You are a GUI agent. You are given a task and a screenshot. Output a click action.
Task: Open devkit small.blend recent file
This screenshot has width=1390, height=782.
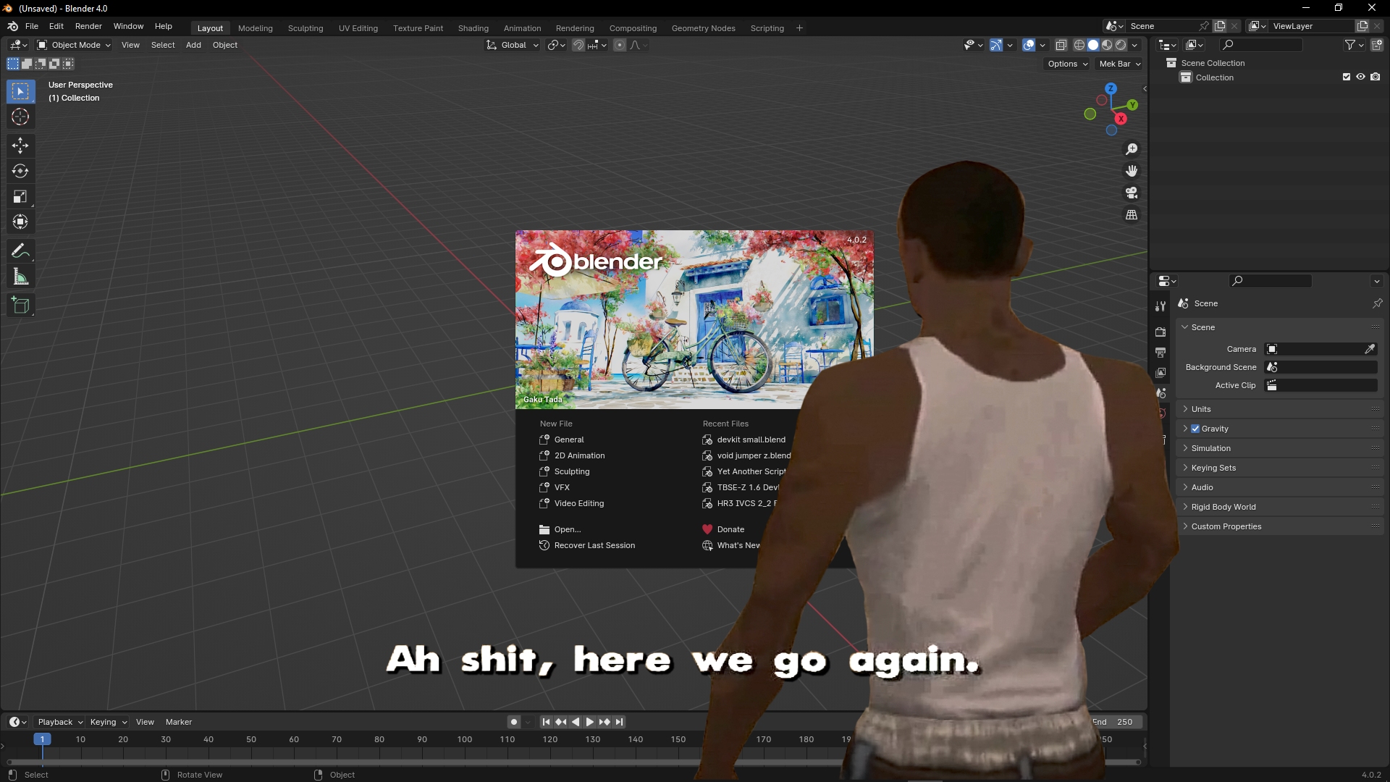click(x=751, y=440)
